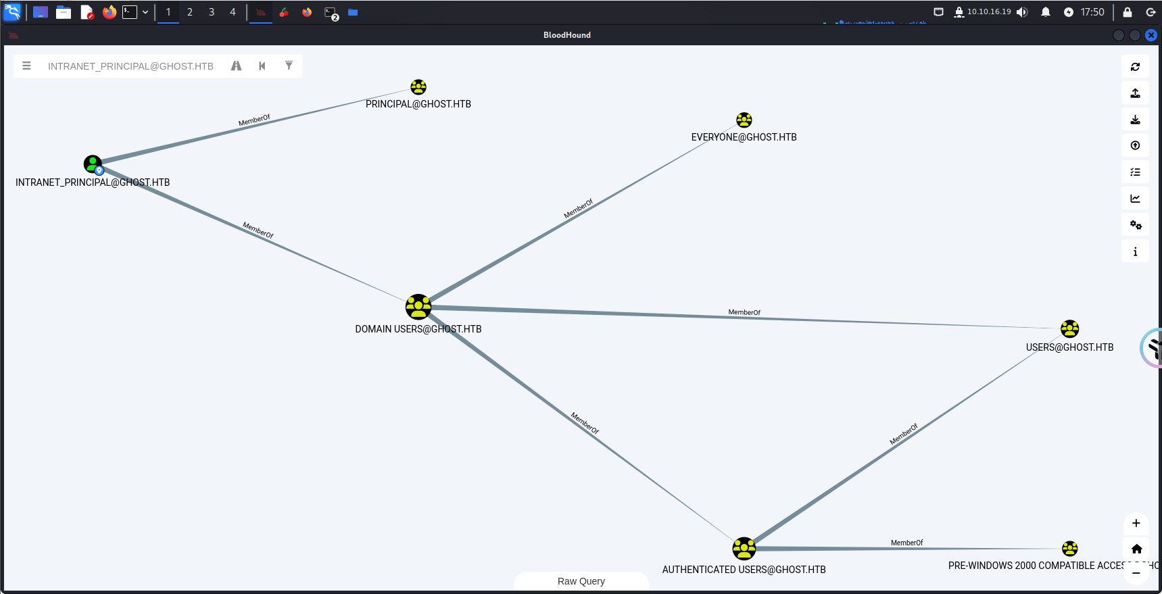Reset view with the home button
Viewport: 1162px width, 594px height.
(x=1136, y=549)
